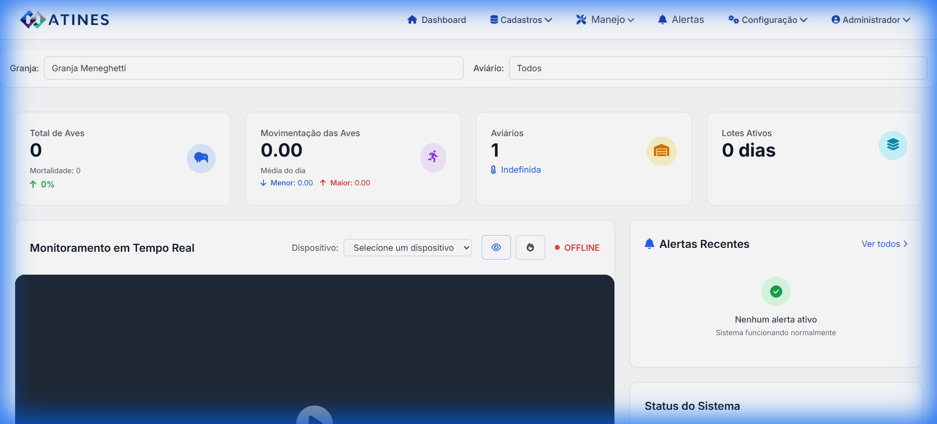
Task: Open the Selecione um dispositivo dropdown
Action: point(407,248)
